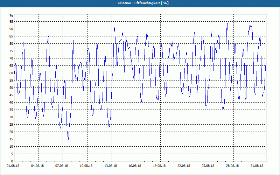The width and height of the screenshot is (280, 175).
Task: Click the lowest humidity trough near 15%
Action: 68,139
